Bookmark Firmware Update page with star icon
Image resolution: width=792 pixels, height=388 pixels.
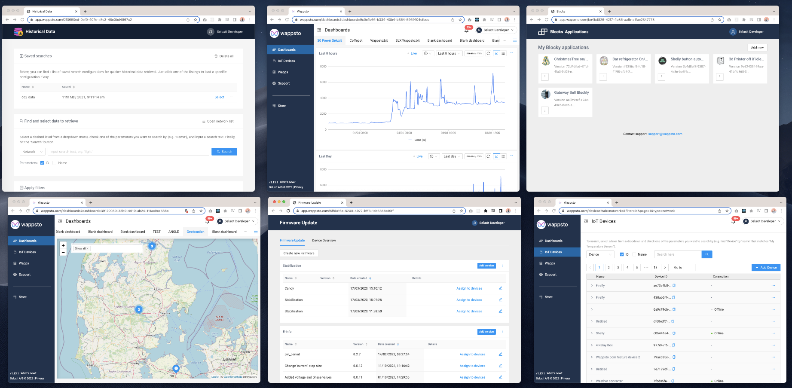point(462,211)
